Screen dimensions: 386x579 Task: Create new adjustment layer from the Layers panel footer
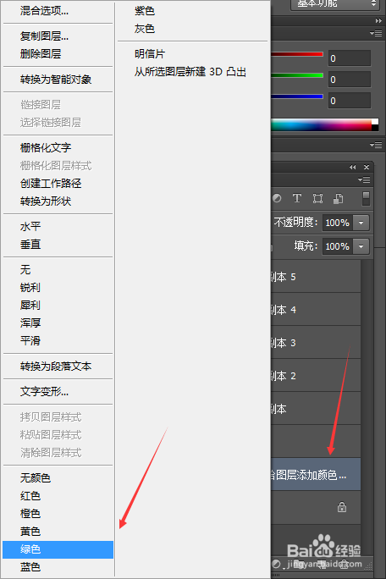[x=276, y=564]
